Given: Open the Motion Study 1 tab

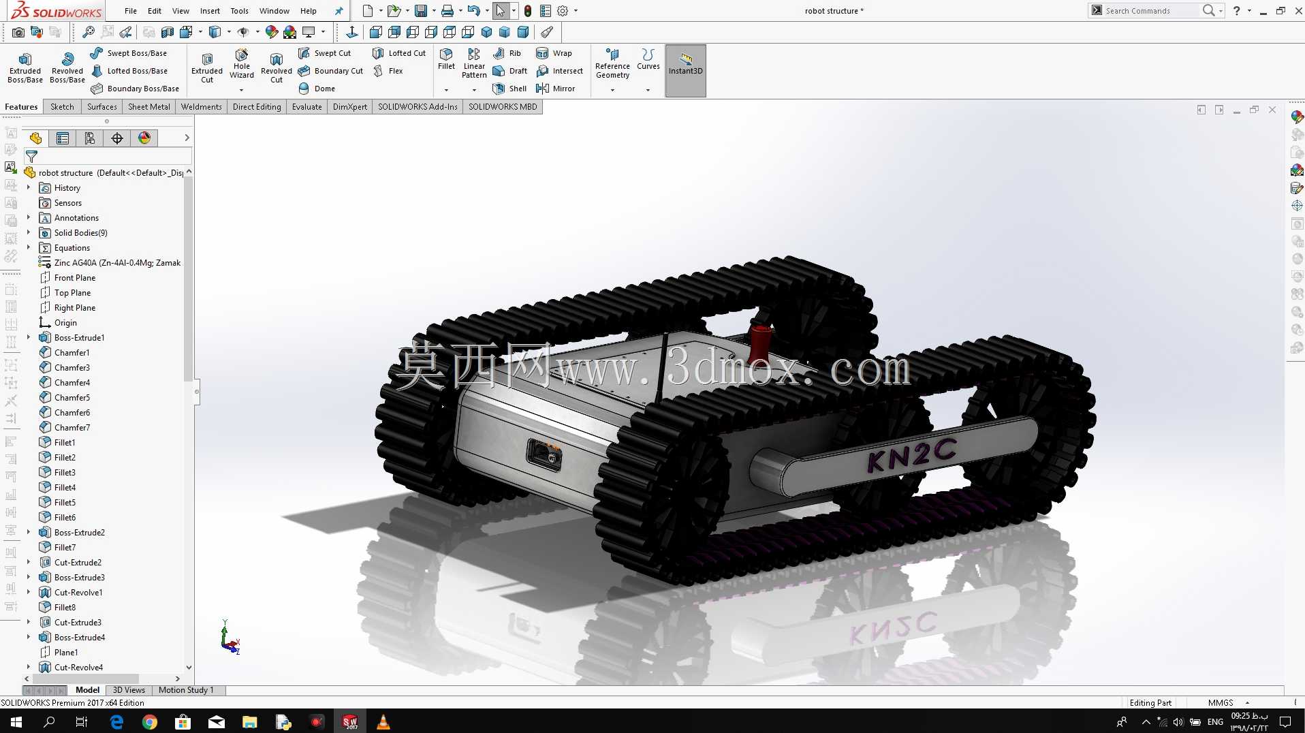Looking at the screenshot, I should click(186, 690).
